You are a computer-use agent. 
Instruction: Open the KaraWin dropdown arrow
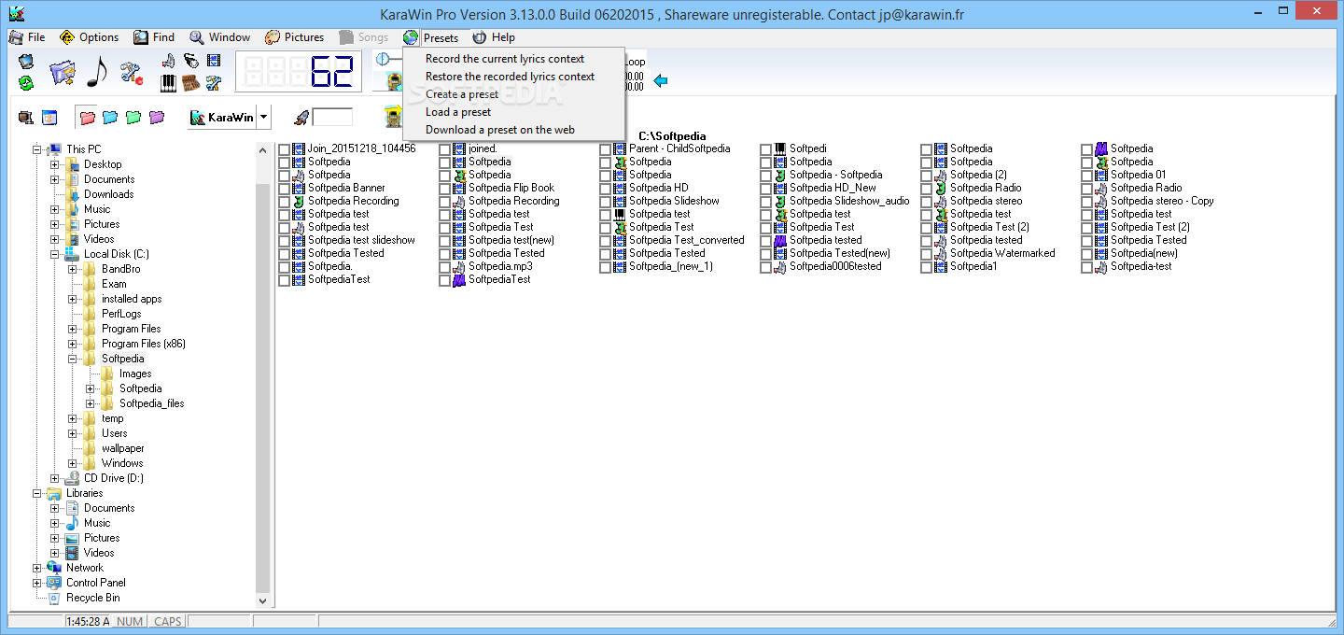click(x=264, y=118)
